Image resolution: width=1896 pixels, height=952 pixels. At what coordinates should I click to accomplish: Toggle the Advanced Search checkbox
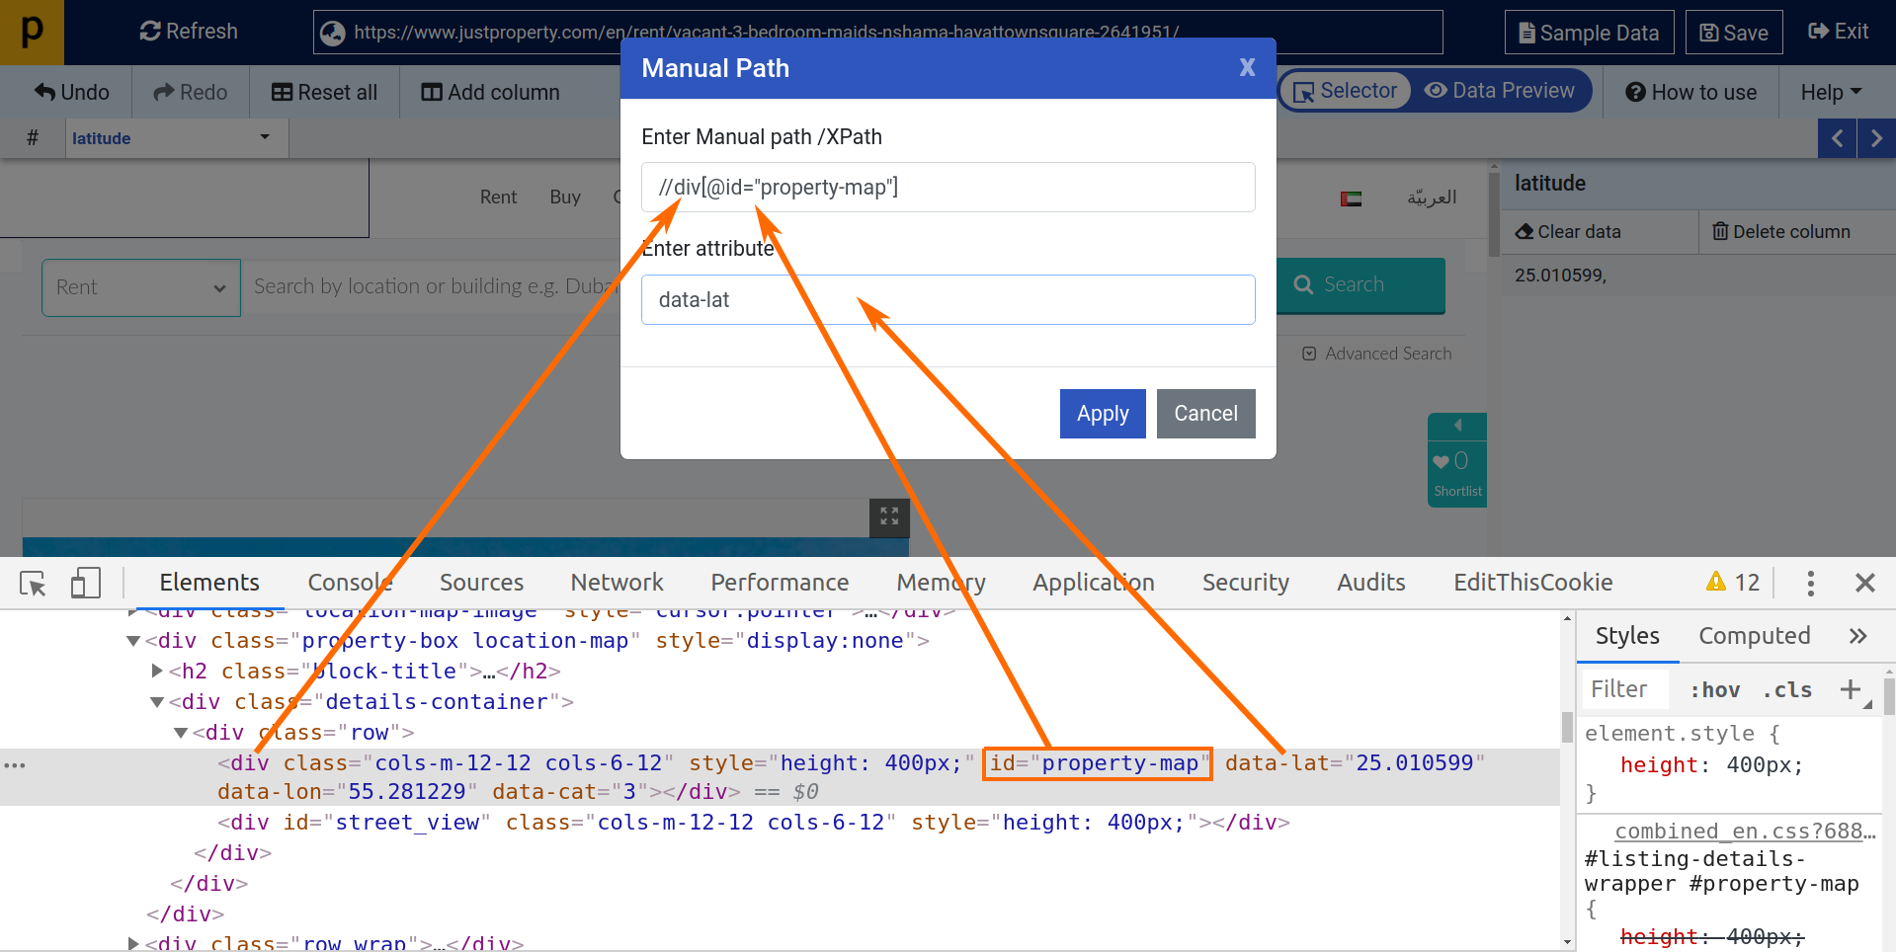pos(1309,354)
